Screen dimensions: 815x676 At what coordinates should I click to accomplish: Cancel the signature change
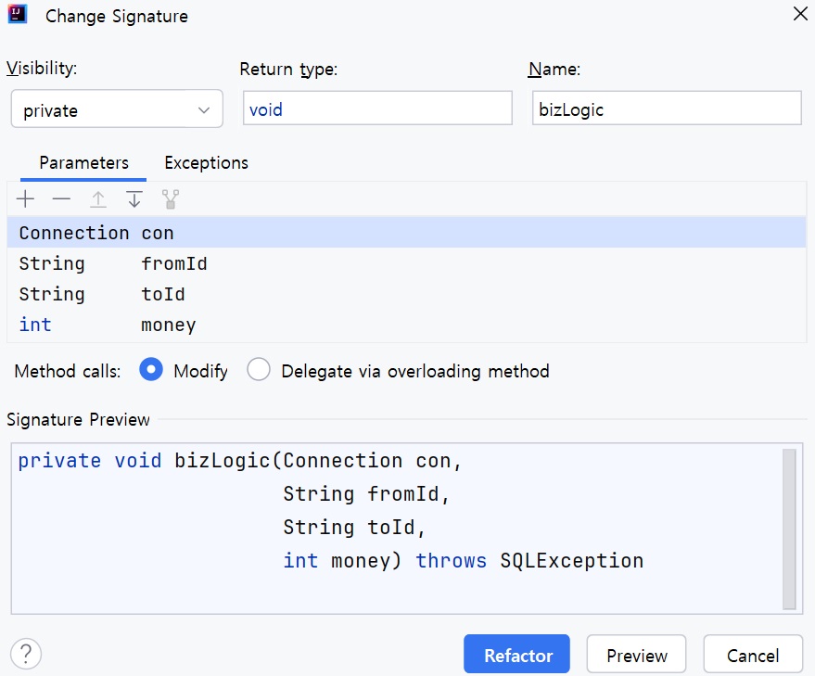(752, 656)
